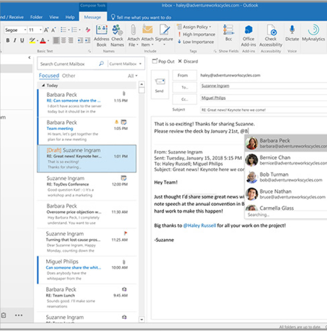Switch to Other inbox

pyautogui.click(x=69, y=76)
